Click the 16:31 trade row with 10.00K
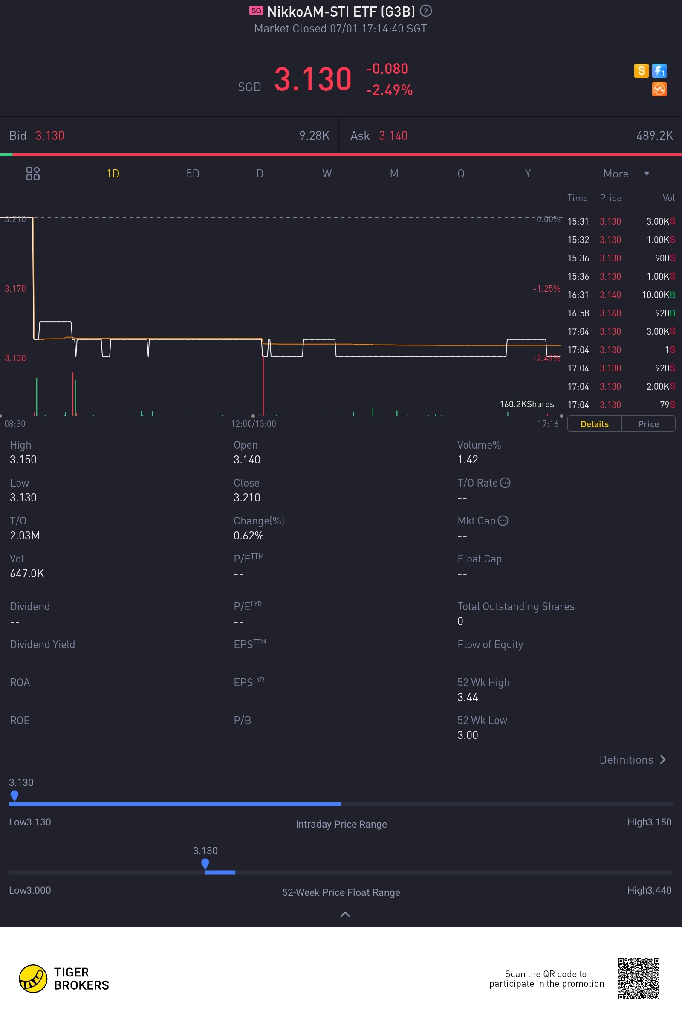 [x=621, y=295]
